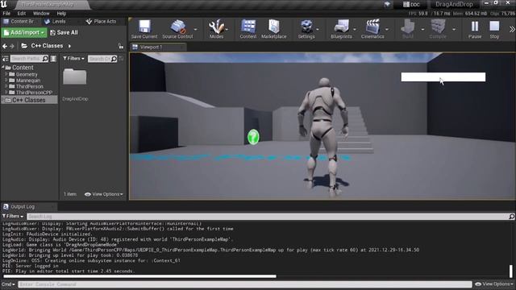
Task: Open the File menu
Action: tap(6, 14)
